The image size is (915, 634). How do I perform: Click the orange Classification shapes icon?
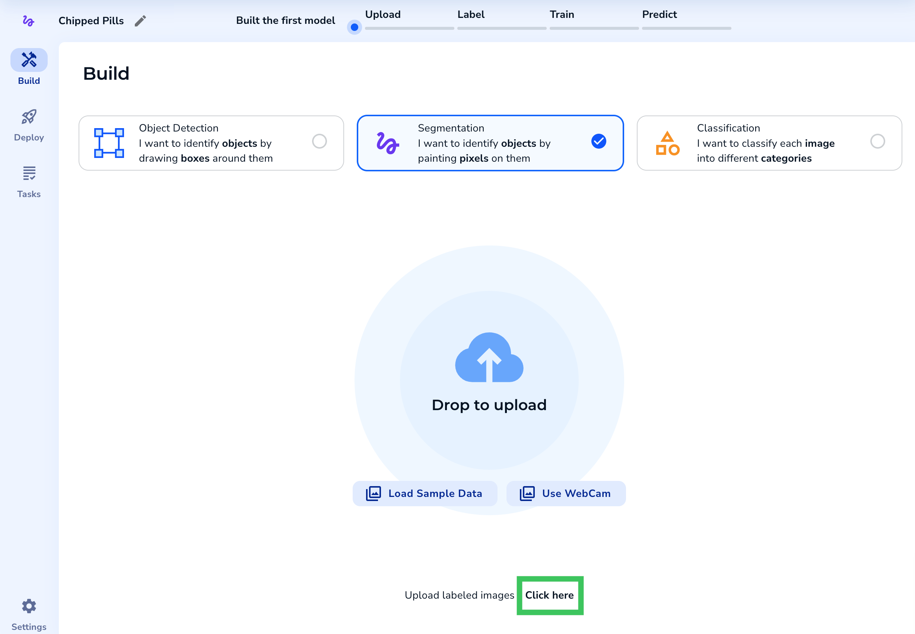[x=667, y=142]
